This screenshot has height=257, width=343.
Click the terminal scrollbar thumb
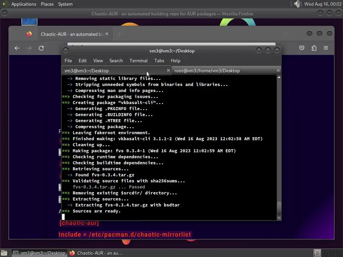pos(279,208)
